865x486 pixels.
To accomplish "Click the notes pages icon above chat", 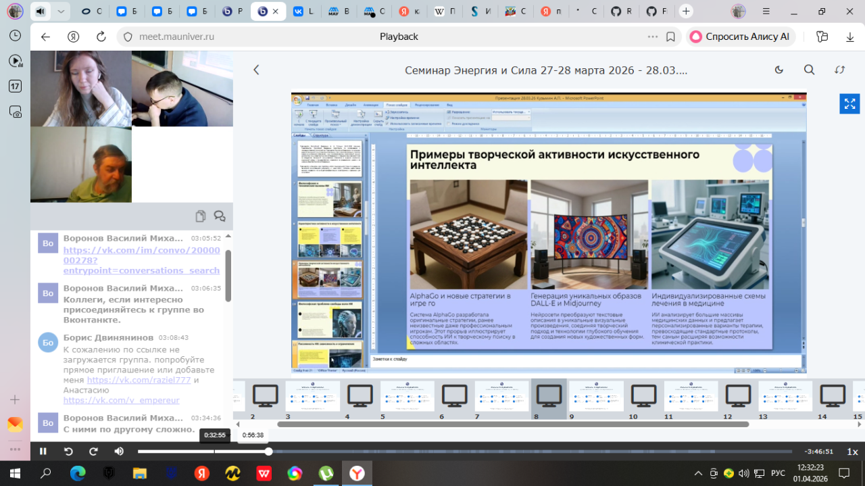I will pyautogui.click(x=201, y=216).
